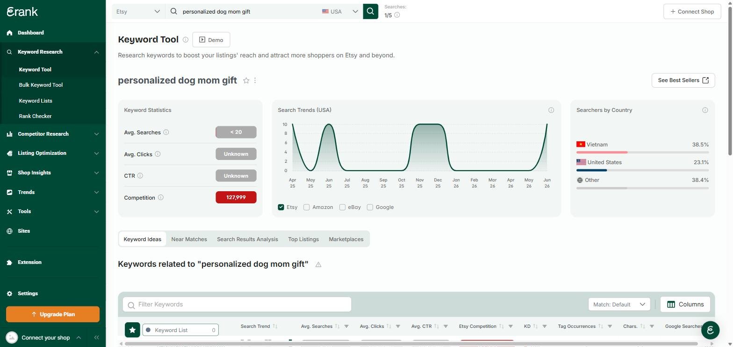Enable the Amazon trend checkbox
This screenshot has width=733, height=347.
pyautogui.click(x=307, y=207)
